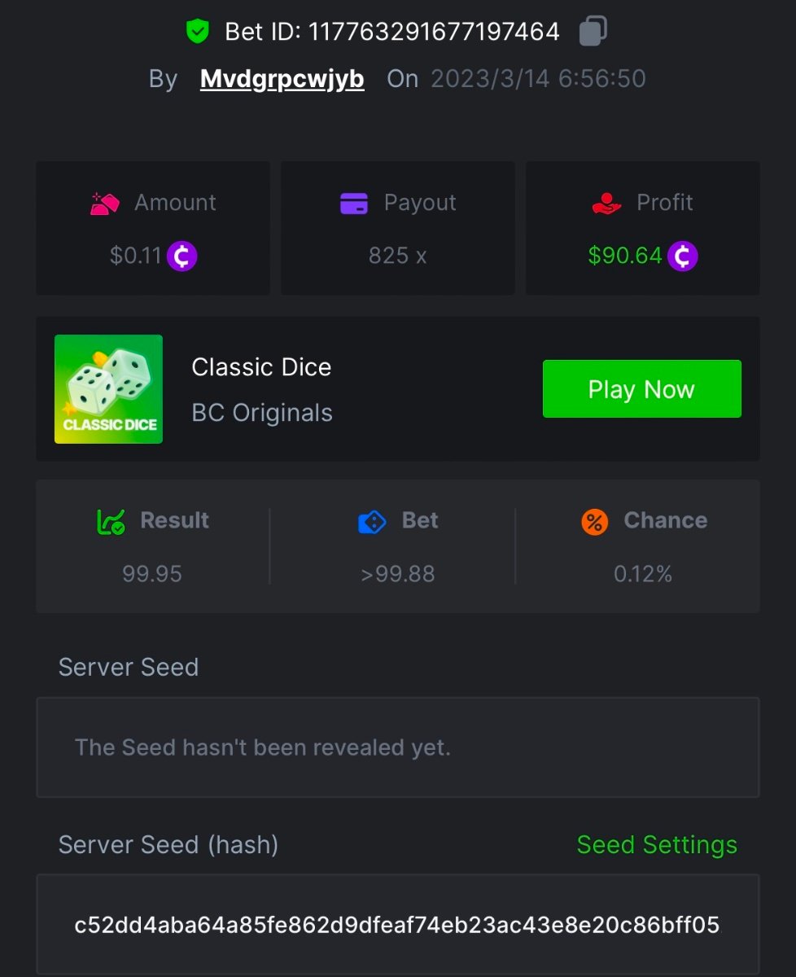Click the green verified shield icon
Screen dimensions: 796x977
tap(197, 32)
